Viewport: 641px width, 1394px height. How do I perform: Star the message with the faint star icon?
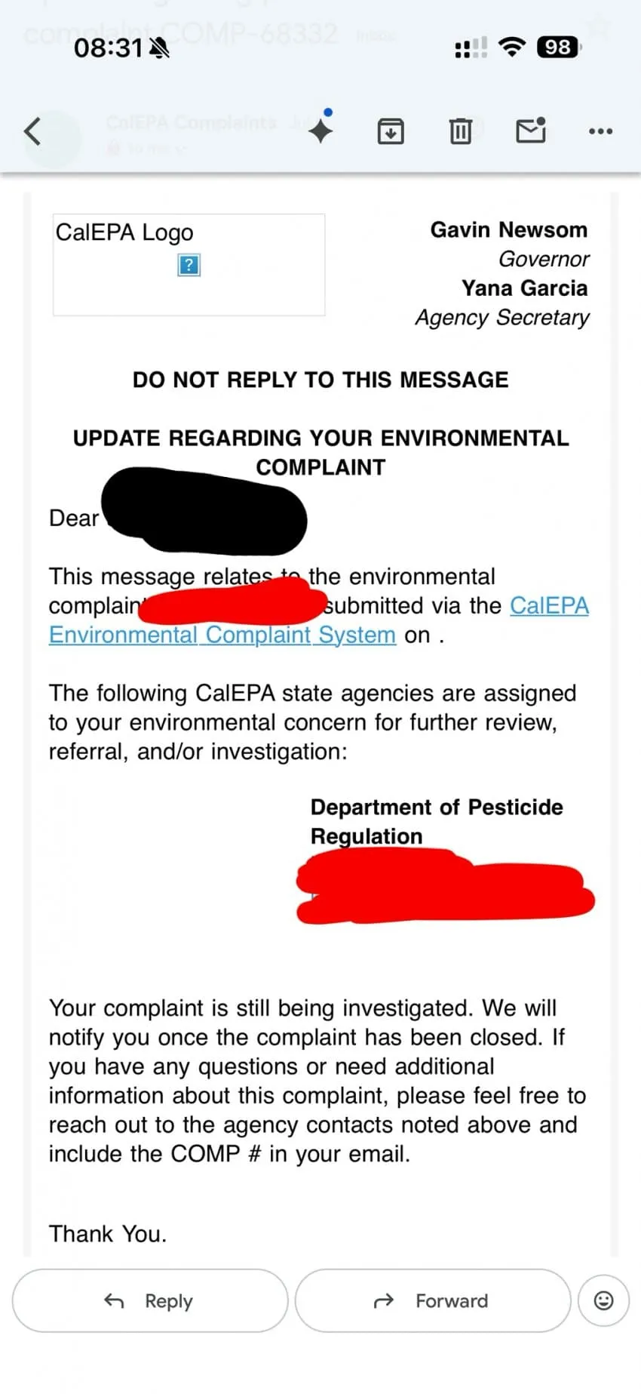click(598, 28)
